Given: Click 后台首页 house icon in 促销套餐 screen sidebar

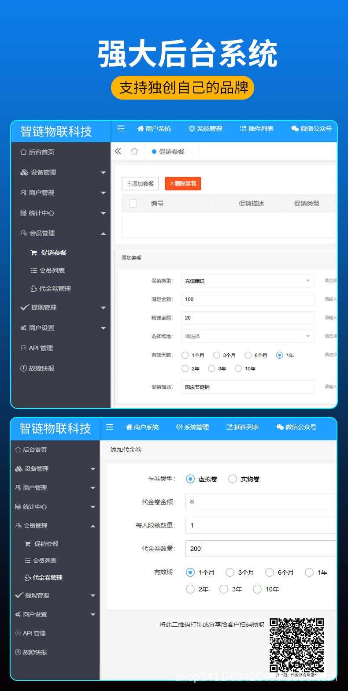Looking at the screenshot, I should click(23, 152).
